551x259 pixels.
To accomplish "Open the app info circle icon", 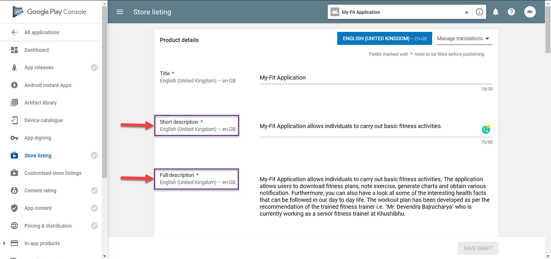I will (479, 12).
